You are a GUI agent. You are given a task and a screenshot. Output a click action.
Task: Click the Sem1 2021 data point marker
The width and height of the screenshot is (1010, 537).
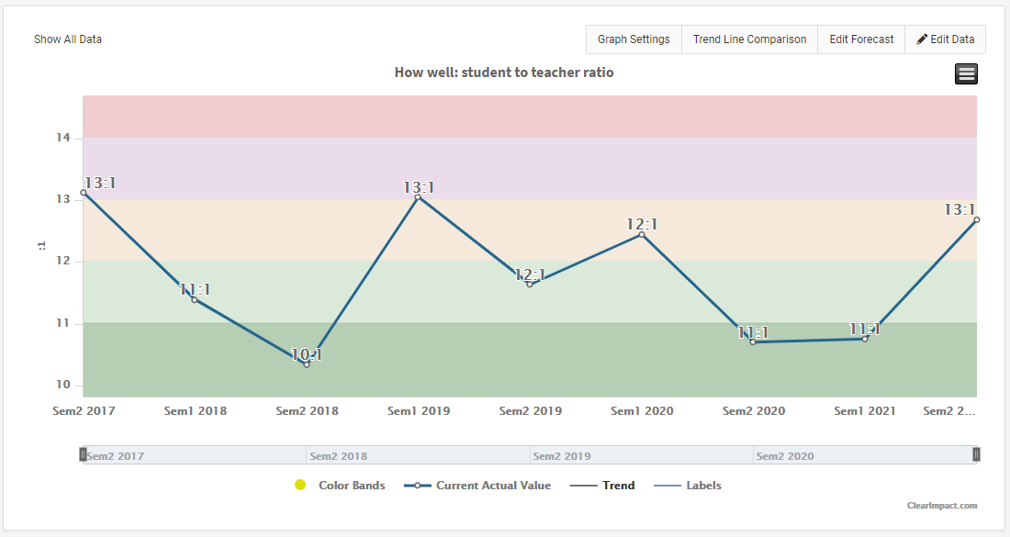tap(865, 339)
